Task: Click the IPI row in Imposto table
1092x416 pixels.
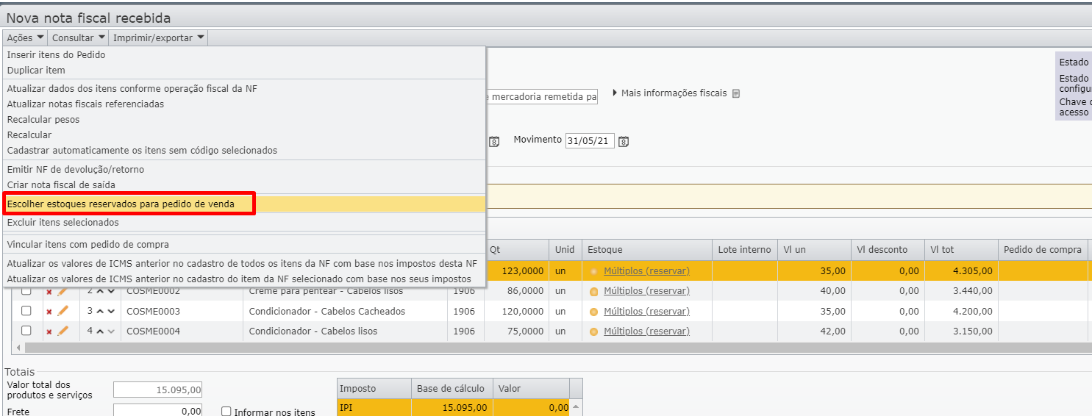Action: coord(454,407)
